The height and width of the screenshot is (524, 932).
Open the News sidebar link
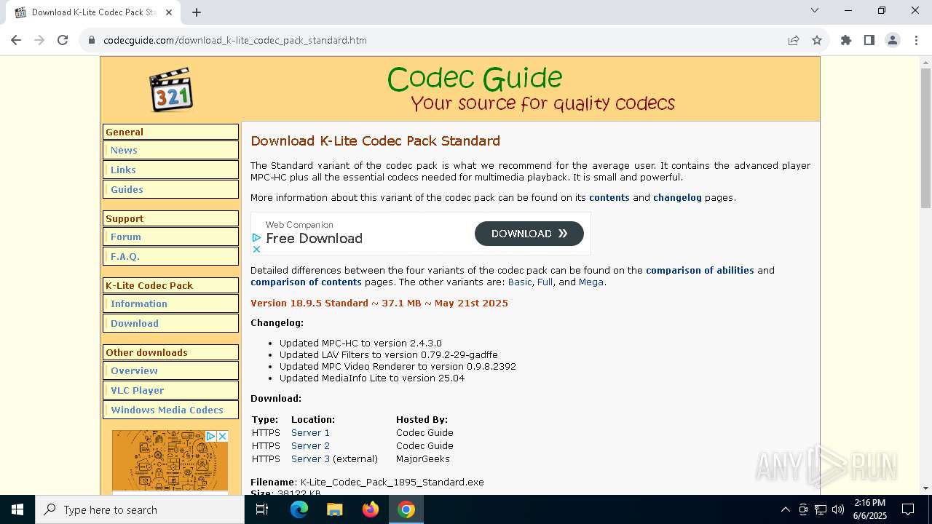[x=170, y=151]
